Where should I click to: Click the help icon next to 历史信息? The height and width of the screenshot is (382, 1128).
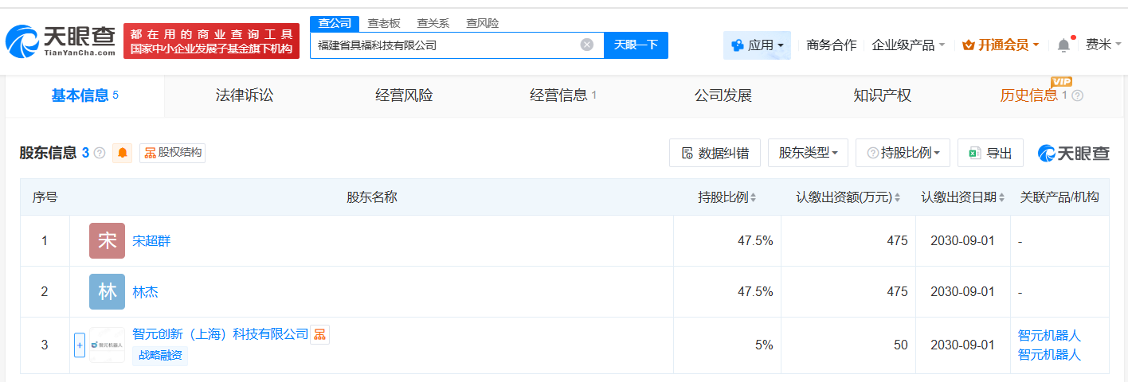[1078, 95]
